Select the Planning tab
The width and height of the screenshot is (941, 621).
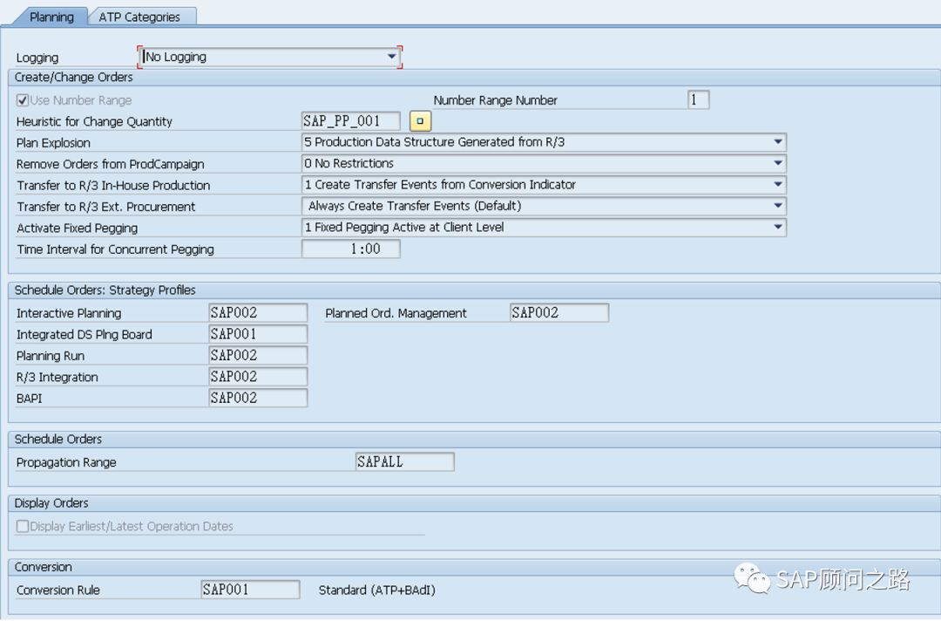(x=51, y=17)
